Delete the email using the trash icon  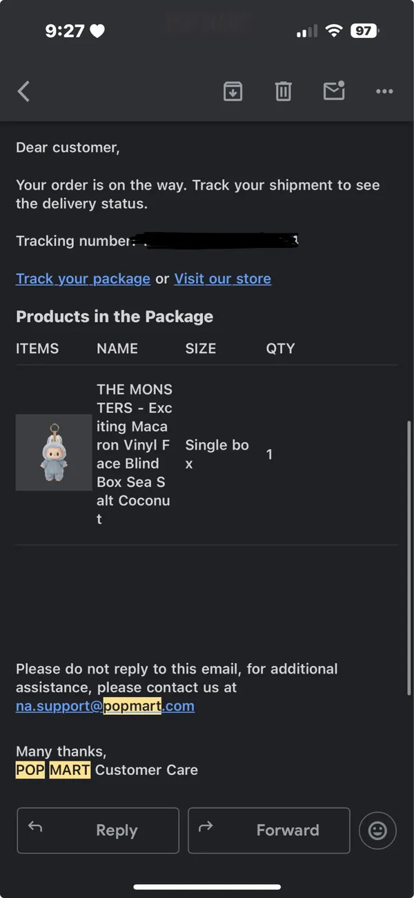pos(284,91)
